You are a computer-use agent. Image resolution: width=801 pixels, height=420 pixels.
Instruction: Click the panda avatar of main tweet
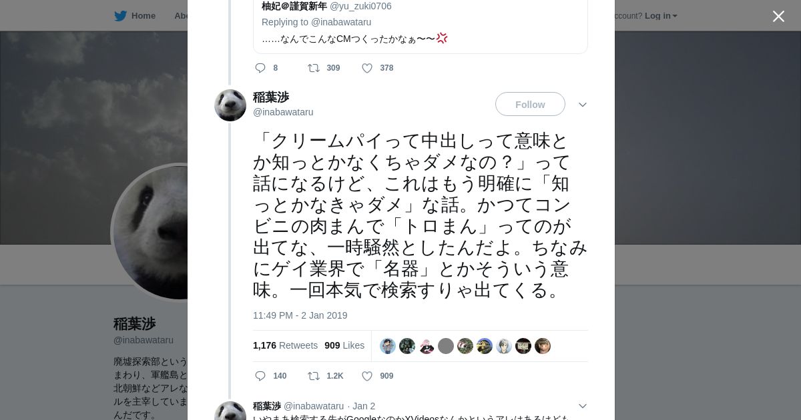pos(230,105)
